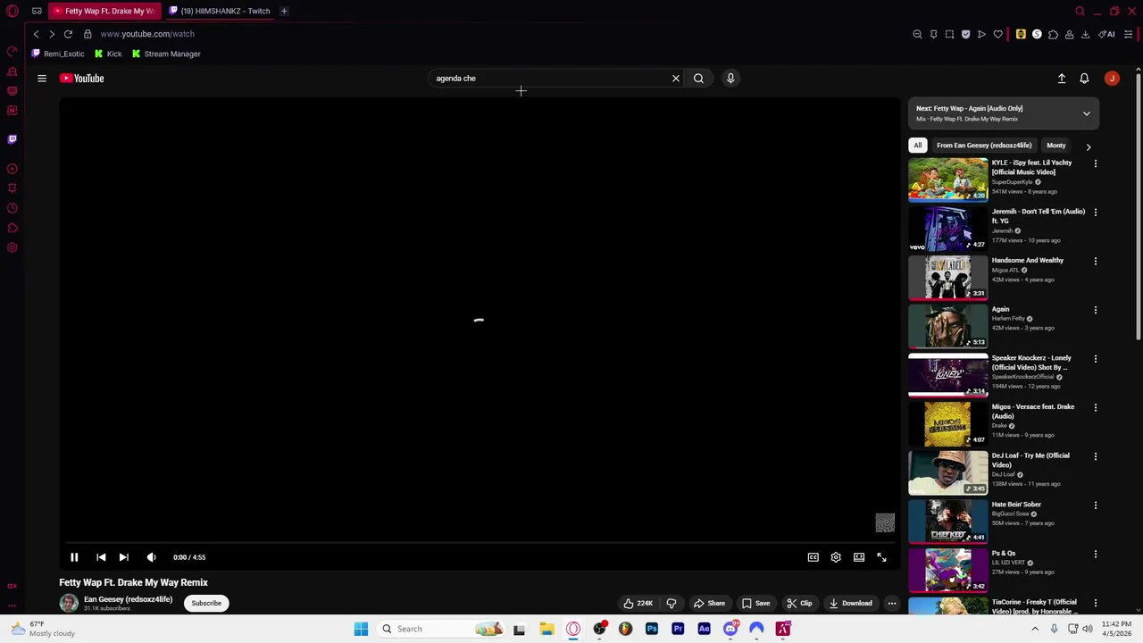This screenshot has height=643, width=1143.
Task: Clear the search box text with X
Action: [x=676, y=79]
